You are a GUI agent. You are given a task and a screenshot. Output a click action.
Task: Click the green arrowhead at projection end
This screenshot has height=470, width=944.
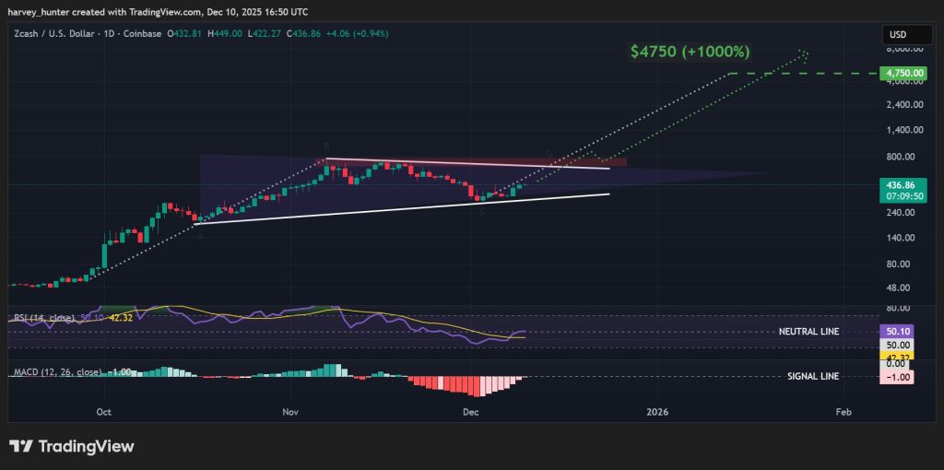coord(804,53)
